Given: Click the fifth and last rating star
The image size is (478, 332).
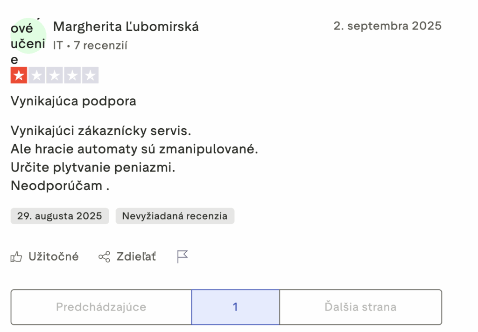Looking at the screenshot, I should [90, 75].
